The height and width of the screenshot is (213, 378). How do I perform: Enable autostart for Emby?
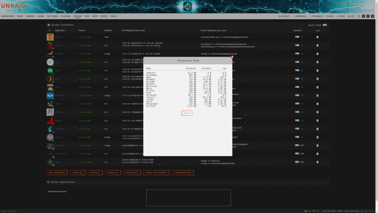pos(297,162)
